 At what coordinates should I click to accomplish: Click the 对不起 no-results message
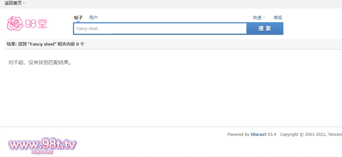click(40, 62)
